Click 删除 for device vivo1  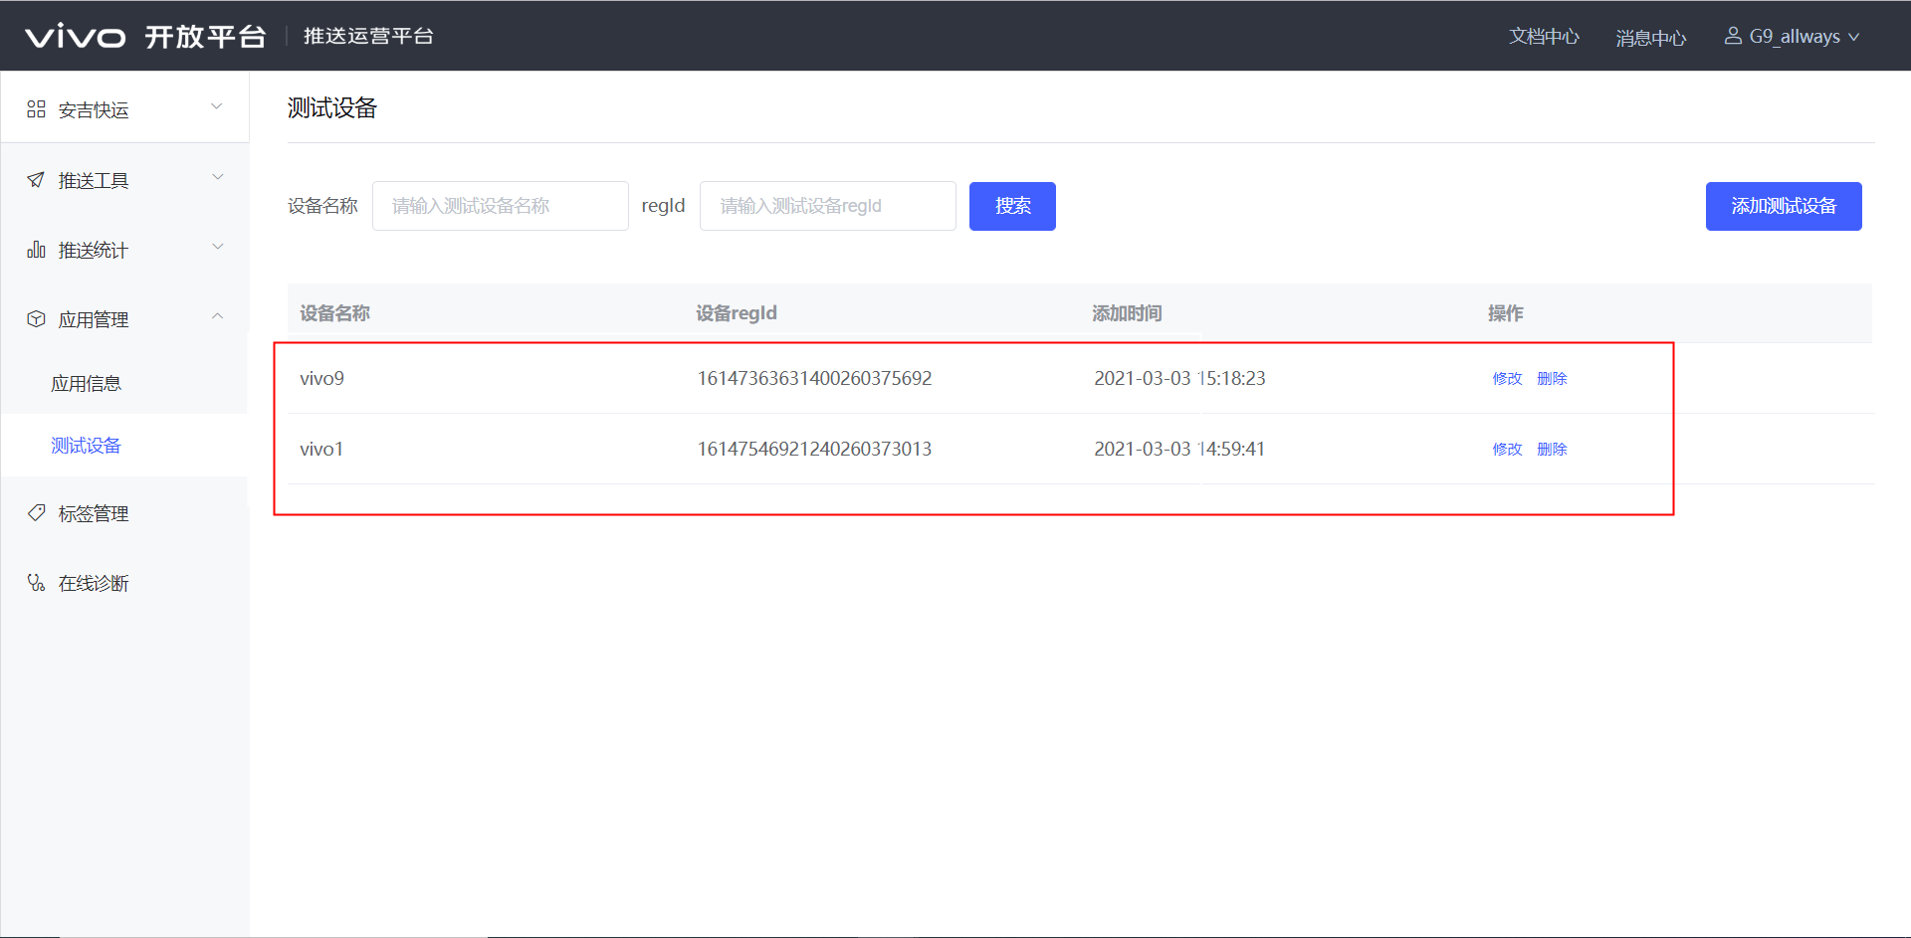click(1552, 450)
